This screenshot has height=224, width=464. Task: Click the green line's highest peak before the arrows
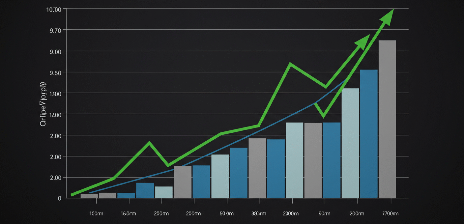(x=290, y=64)
